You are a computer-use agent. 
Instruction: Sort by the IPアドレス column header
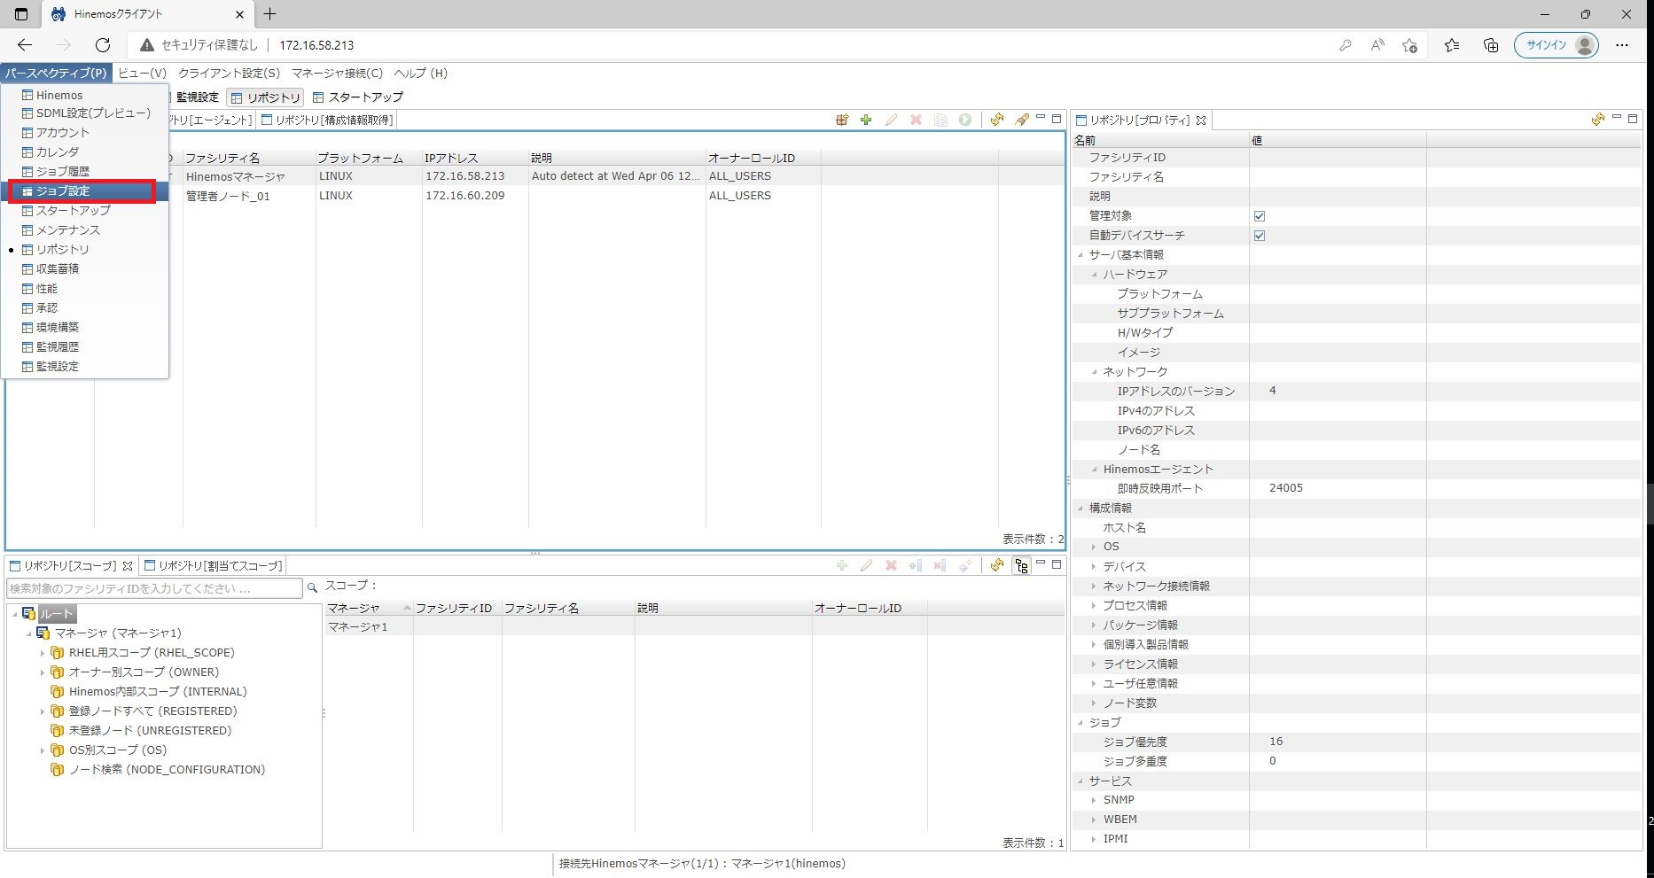475,158
